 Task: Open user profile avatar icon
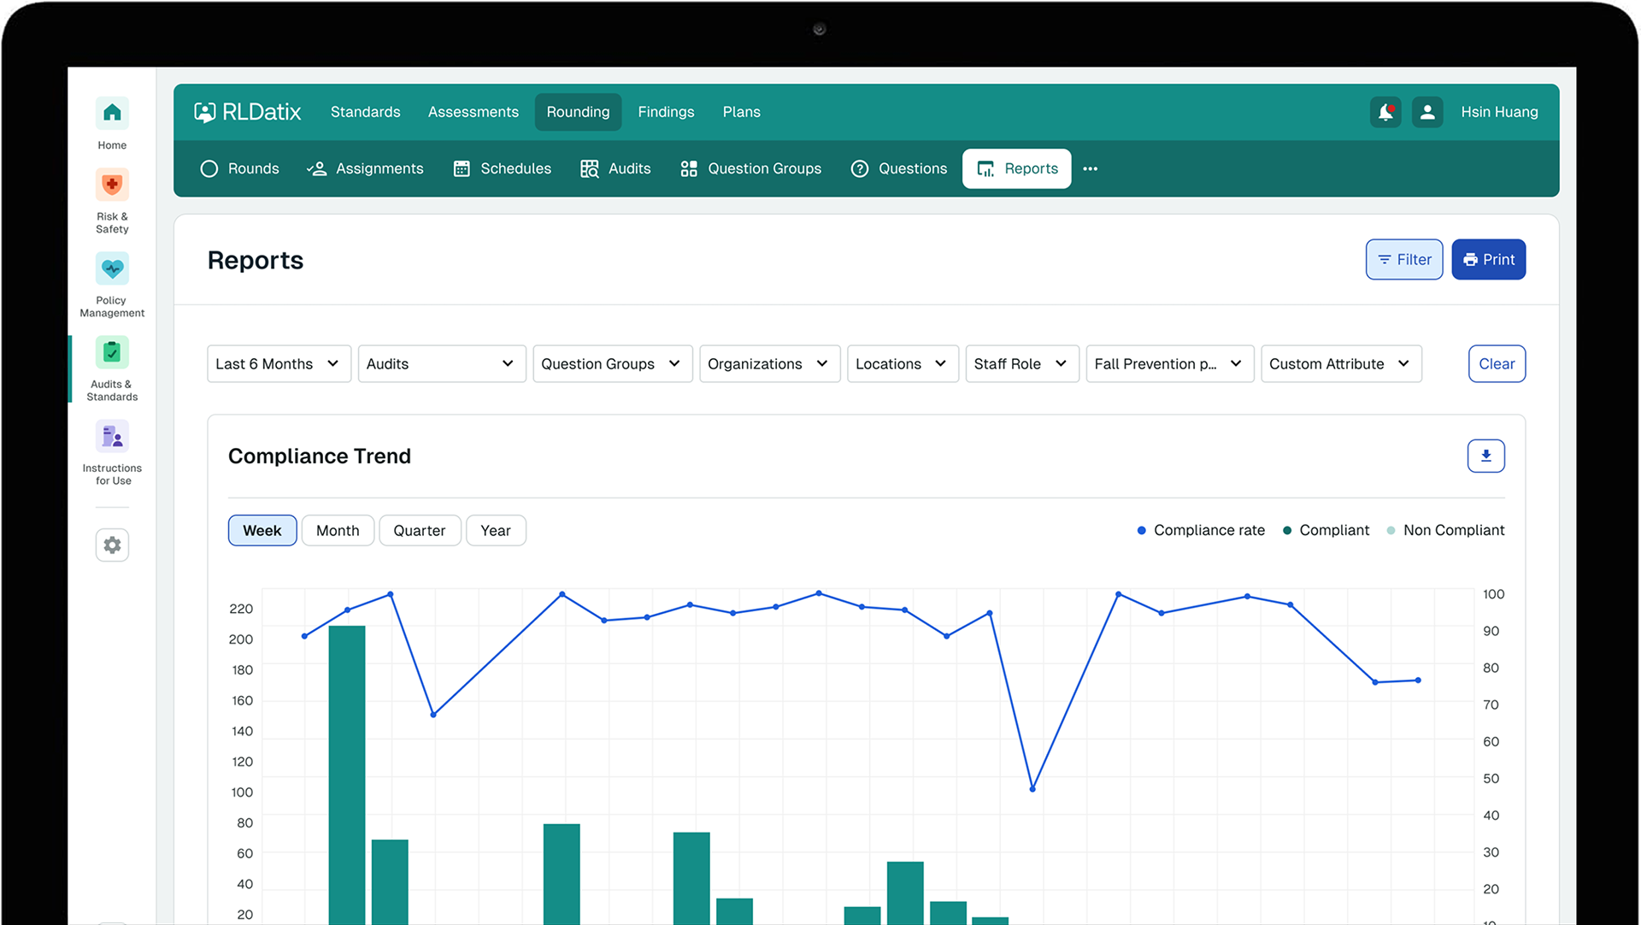tap(1427, 112)
